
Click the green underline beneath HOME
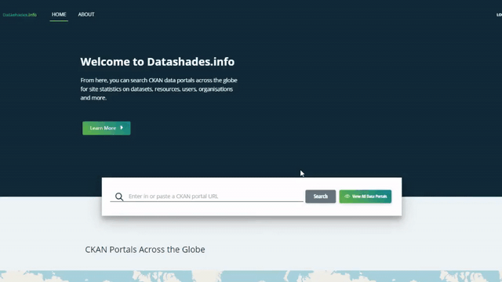point(59,21)
